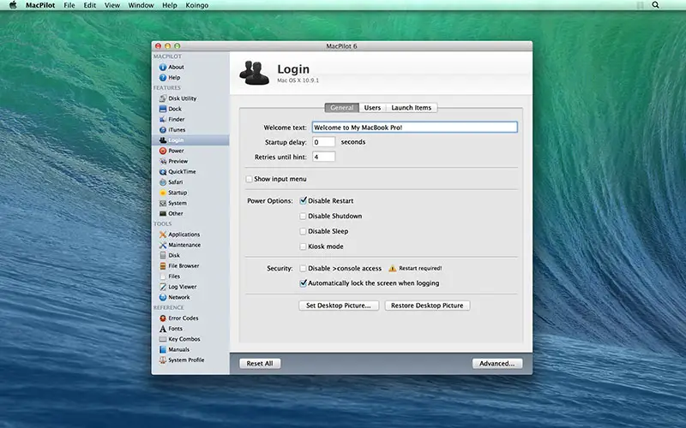686x428 pixels.
Task: Click the Disk icon under Tools
Action: [163, 255]
